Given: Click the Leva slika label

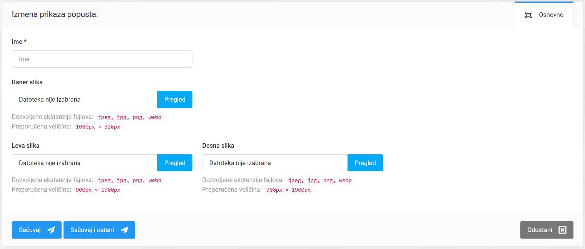Looking at the screenshot, I should pos(26,146).
